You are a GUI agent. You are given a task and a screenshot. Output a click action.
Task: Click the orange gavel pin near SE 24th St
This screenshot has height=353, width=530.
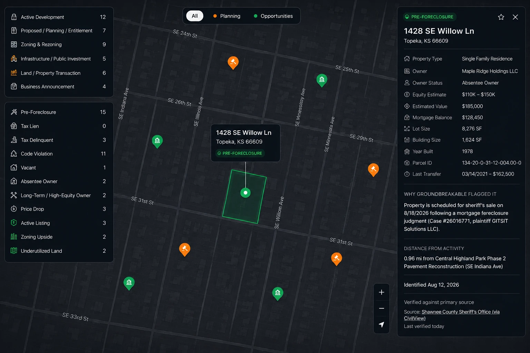pos(233,63)
